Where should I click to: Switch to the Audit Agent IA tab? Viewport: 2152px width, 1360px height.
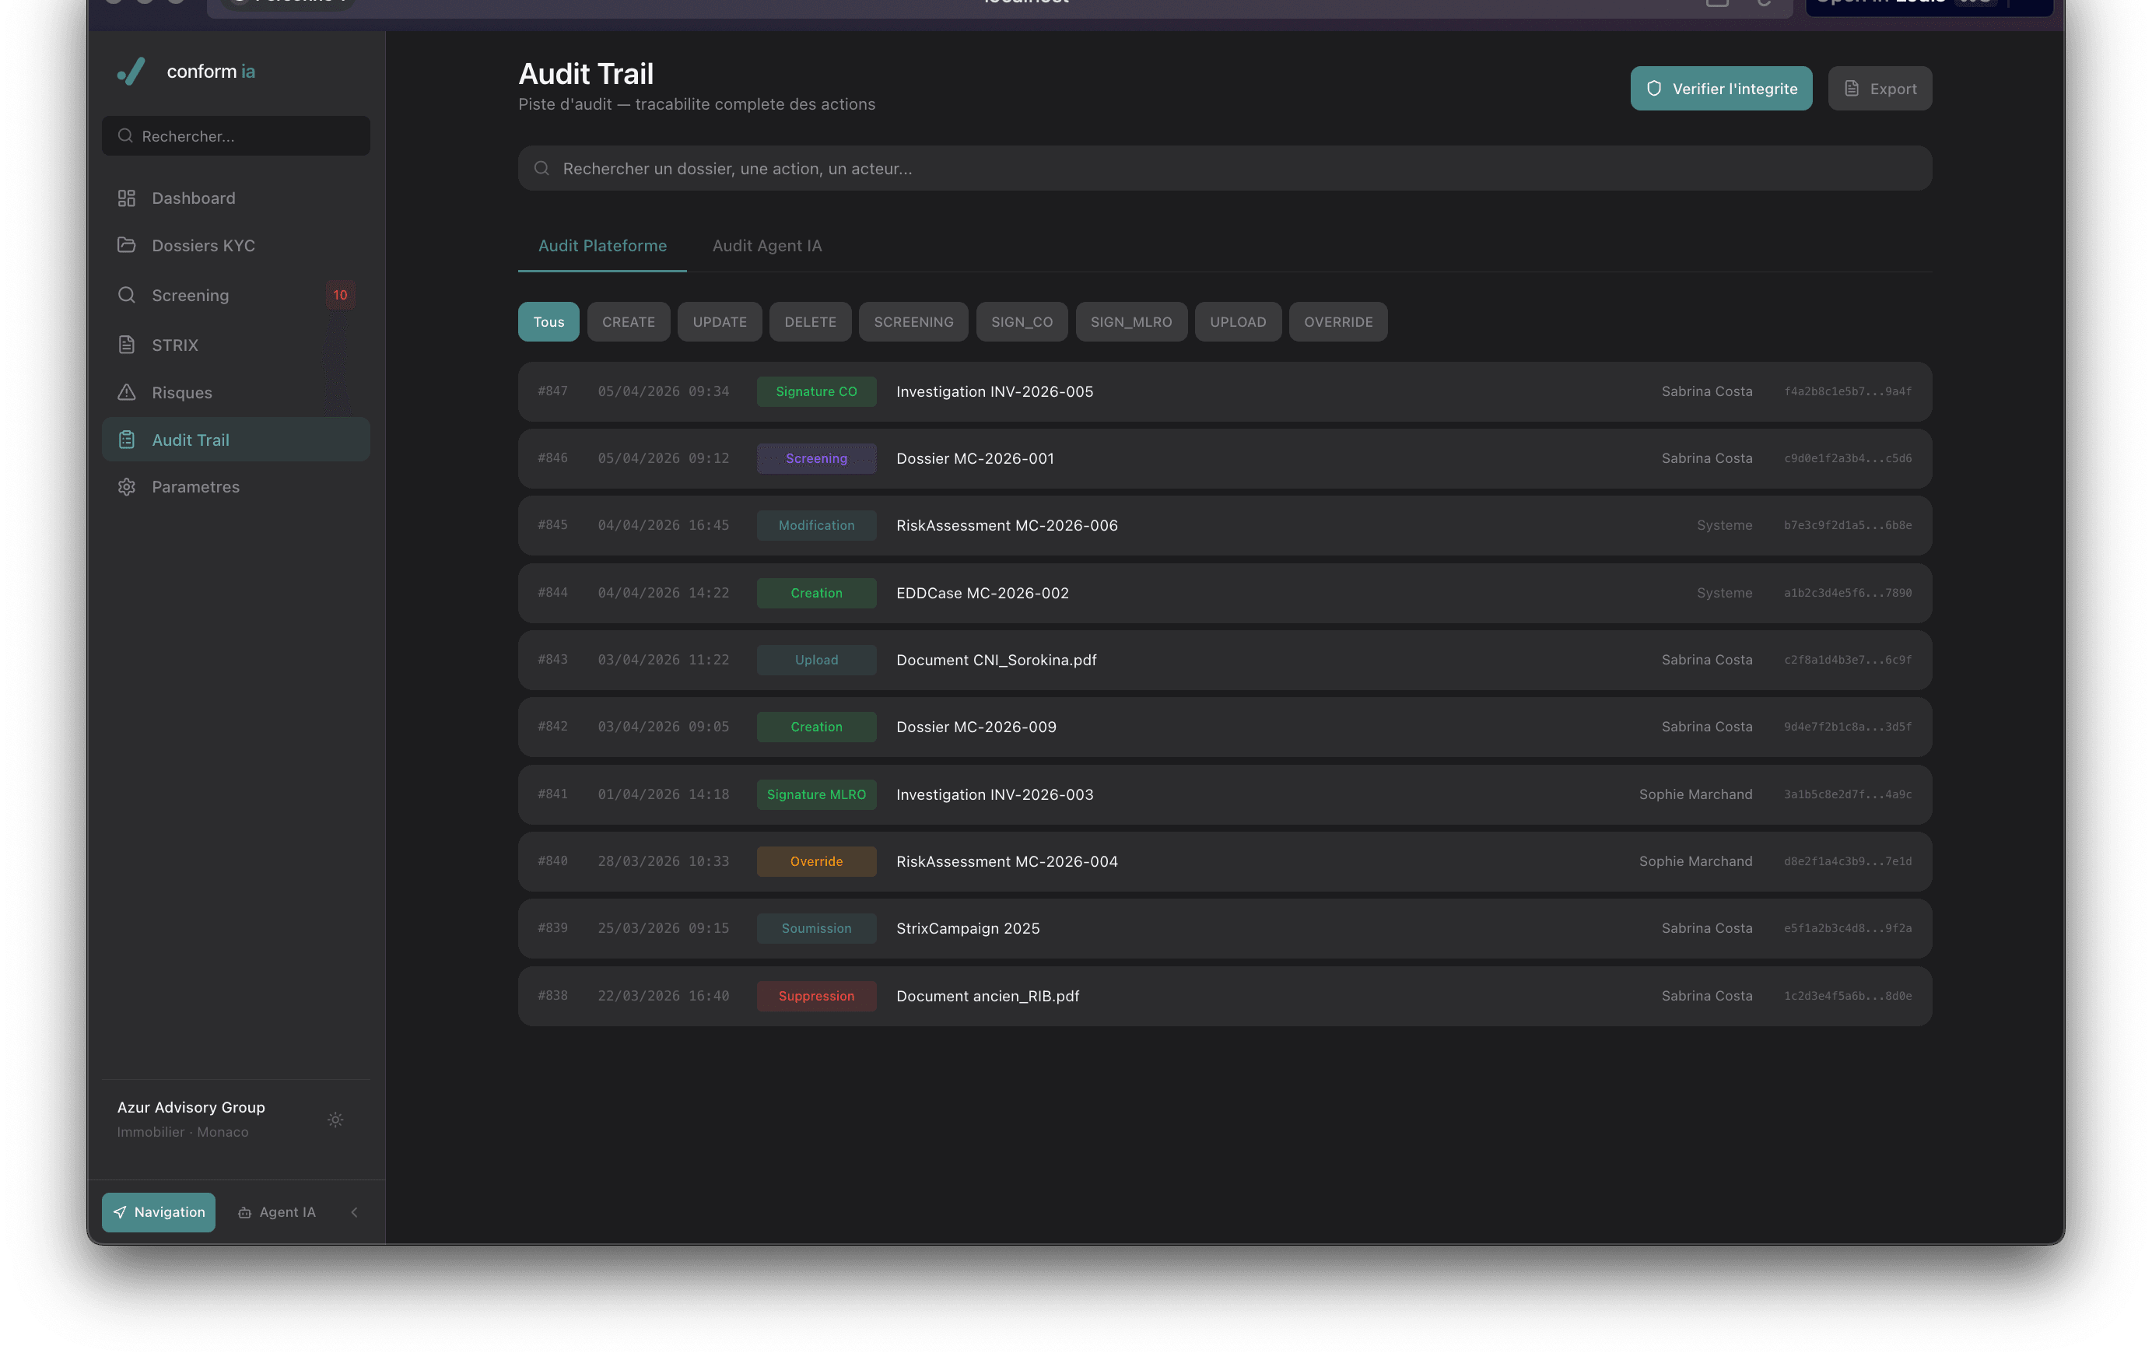767,245
